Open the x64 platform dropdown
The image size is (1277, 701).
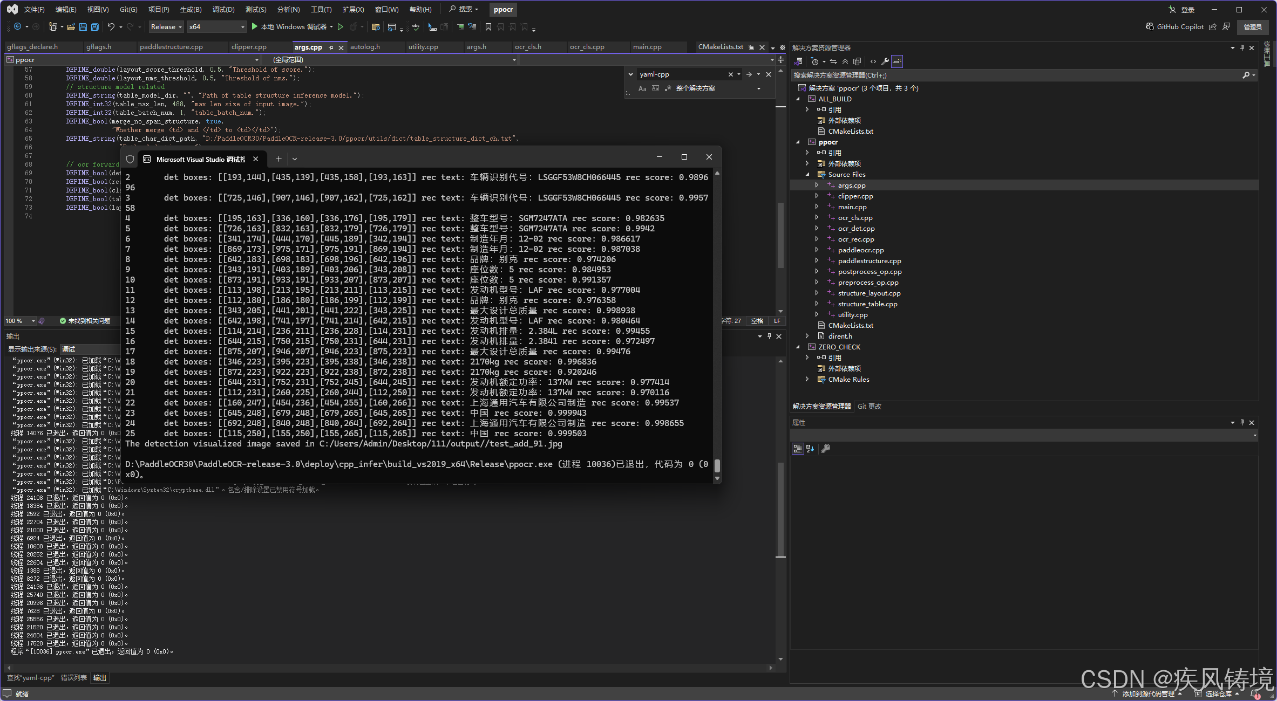click(x=216, y=27)
